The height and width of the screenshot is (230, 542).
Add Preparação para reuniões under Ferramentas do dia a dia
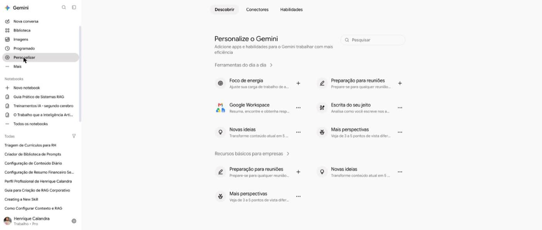[x=400, y=83]
